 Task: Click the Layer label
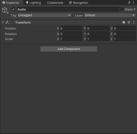[79, 15]
